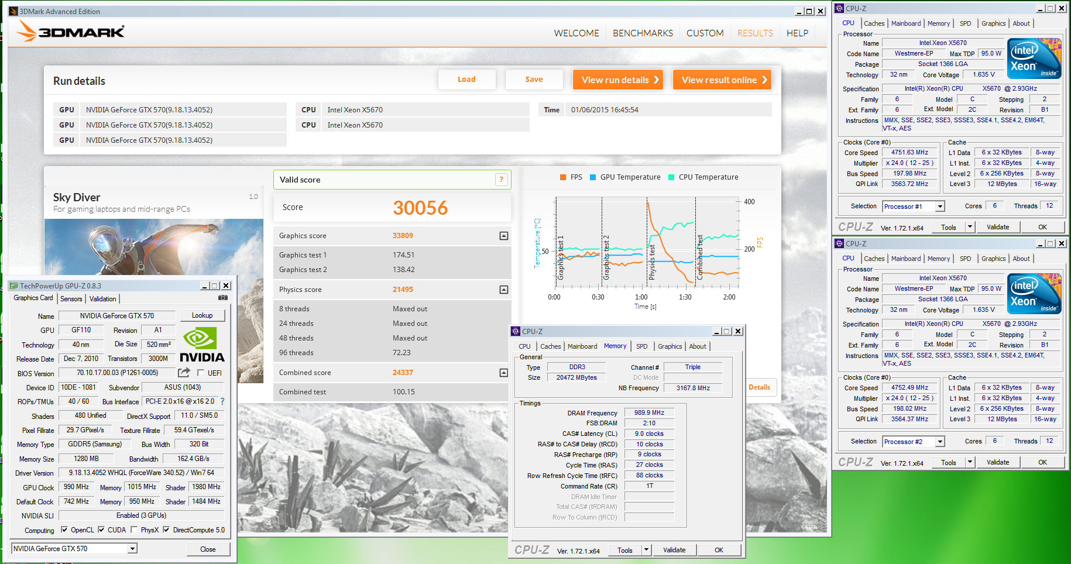Click the Save button in Run details
The width and height of the screenshot is (1071, 564).
(534, 80)
